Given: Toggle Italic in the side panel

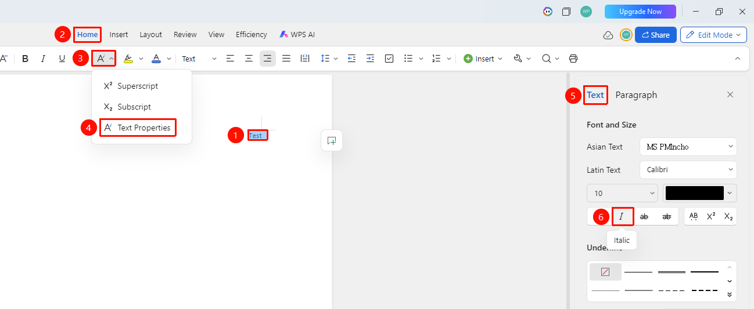Looking at the screenshot, I should pos(623,216).
